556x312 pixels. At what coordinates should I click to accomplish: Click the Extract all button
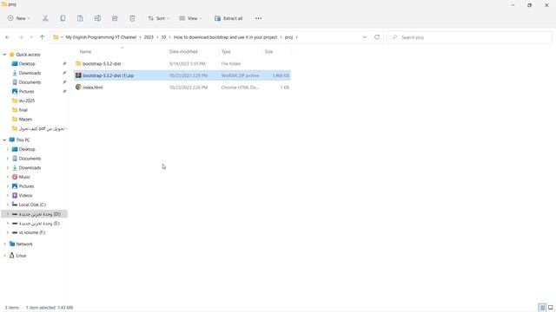228,18
